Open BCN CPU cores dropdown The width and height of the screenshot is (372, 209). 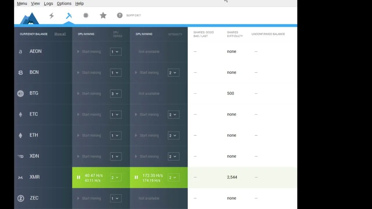(x=116, y=73)
